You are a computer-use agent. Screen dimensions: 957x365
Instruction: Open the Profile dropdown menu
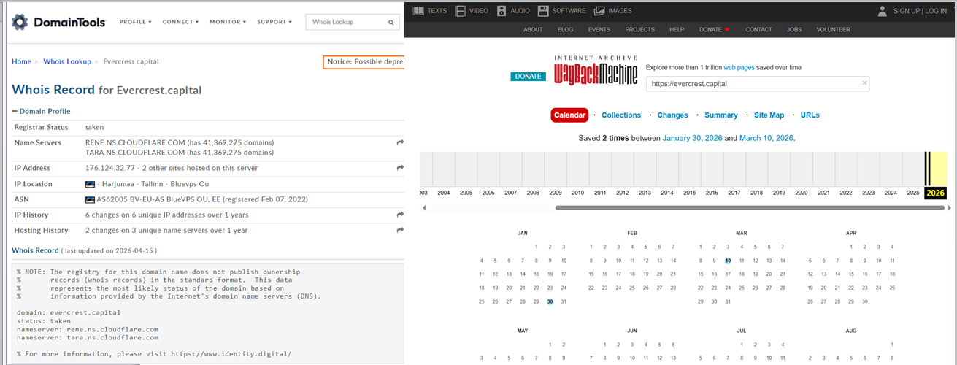135,22
